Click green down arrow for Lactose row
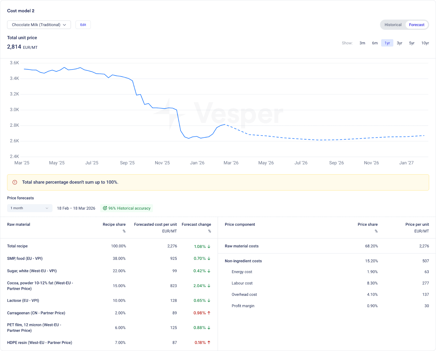Image resolution: width=436 pixels, height=351 pixels. tap(209, 300)
